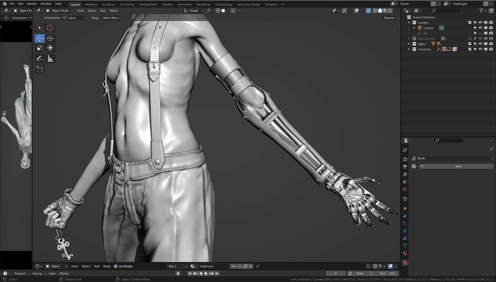
Task: Select the Add Cube tool
Action: [x=39, y=69]
